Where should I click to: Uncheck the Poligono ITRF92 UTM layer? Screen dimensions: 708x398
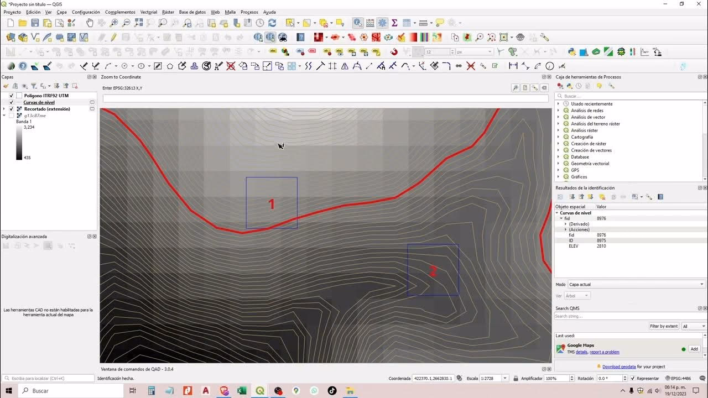pyautogui.click(x=11, y=95)
